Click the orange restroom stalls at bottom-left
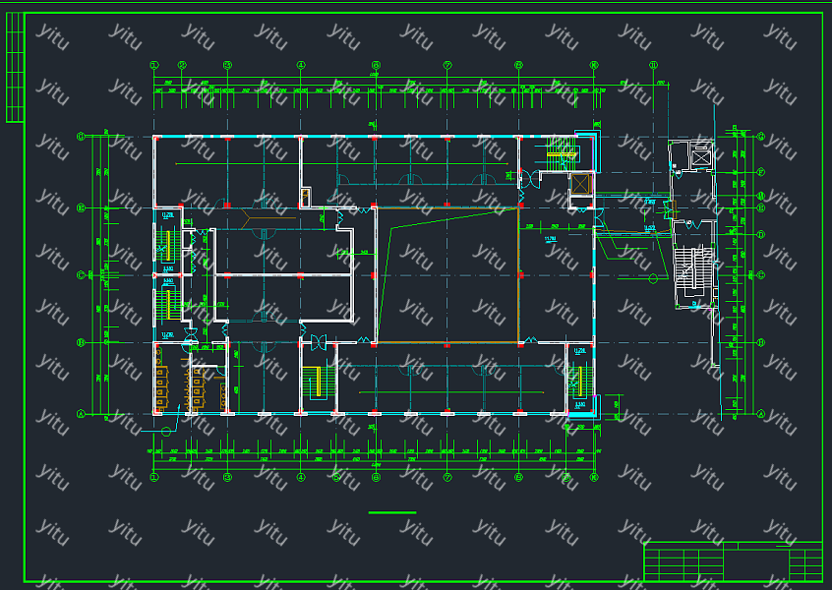Screen dimensions: 832x590 pos(160,388)
